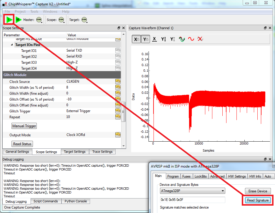The width and height of the screenshot is (275, 213).
Task: Open the Fuses tab in AVRISP dialog
Action: (x=186, y=176)
